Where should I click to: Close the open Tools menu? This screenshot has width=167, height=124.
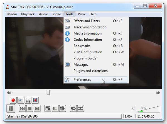[70, 14]
